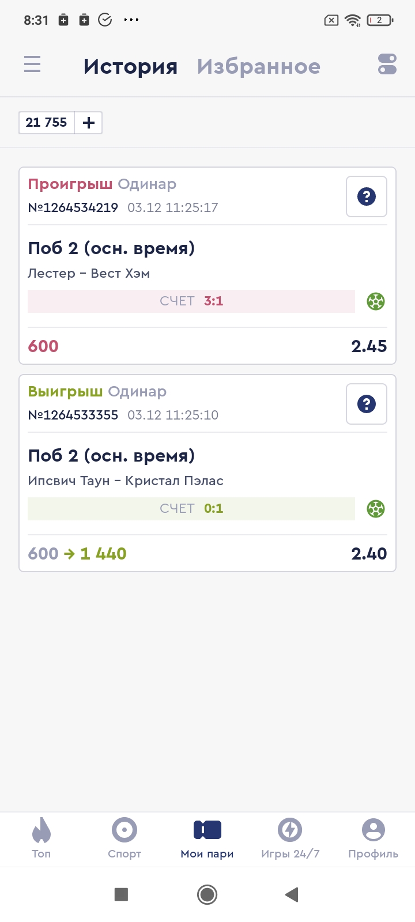Open help for the Выигрыш bet
Screen dimensions: 415x922
(367, 405)
